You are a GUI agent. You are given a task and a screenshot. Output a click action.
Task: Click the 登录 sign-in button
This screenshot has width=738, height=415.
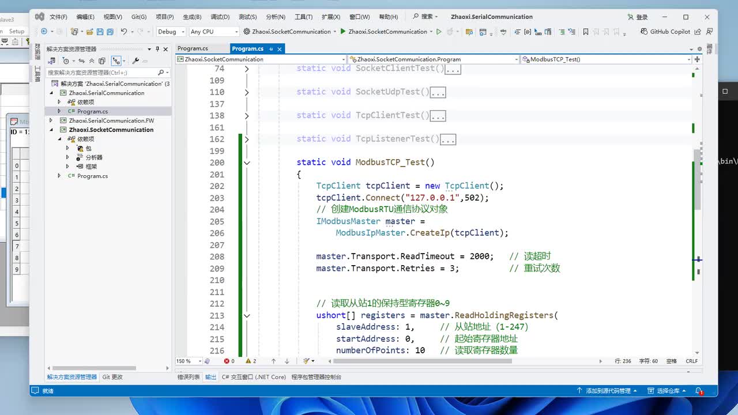pos(638,17)
